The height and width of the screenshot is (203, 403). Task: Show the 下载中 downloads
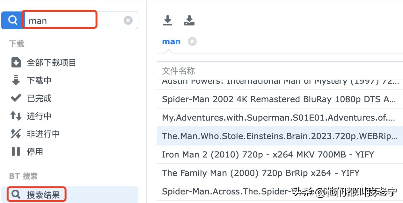39,80
